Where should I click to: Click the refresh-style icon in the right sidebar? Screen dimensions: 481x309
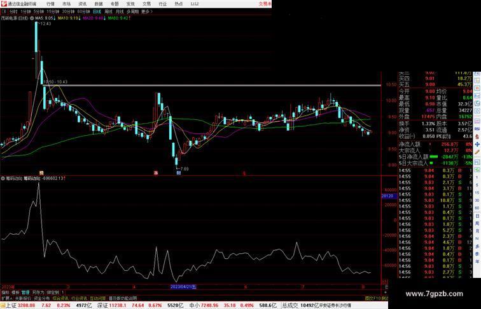(477, 103)
